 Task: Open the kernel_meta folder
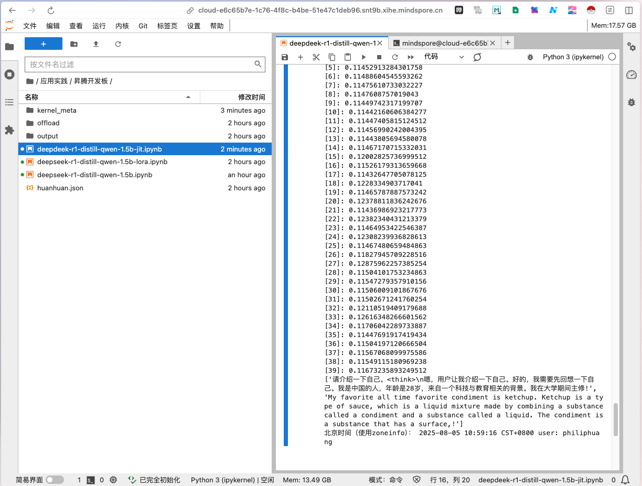coord(57,111)
